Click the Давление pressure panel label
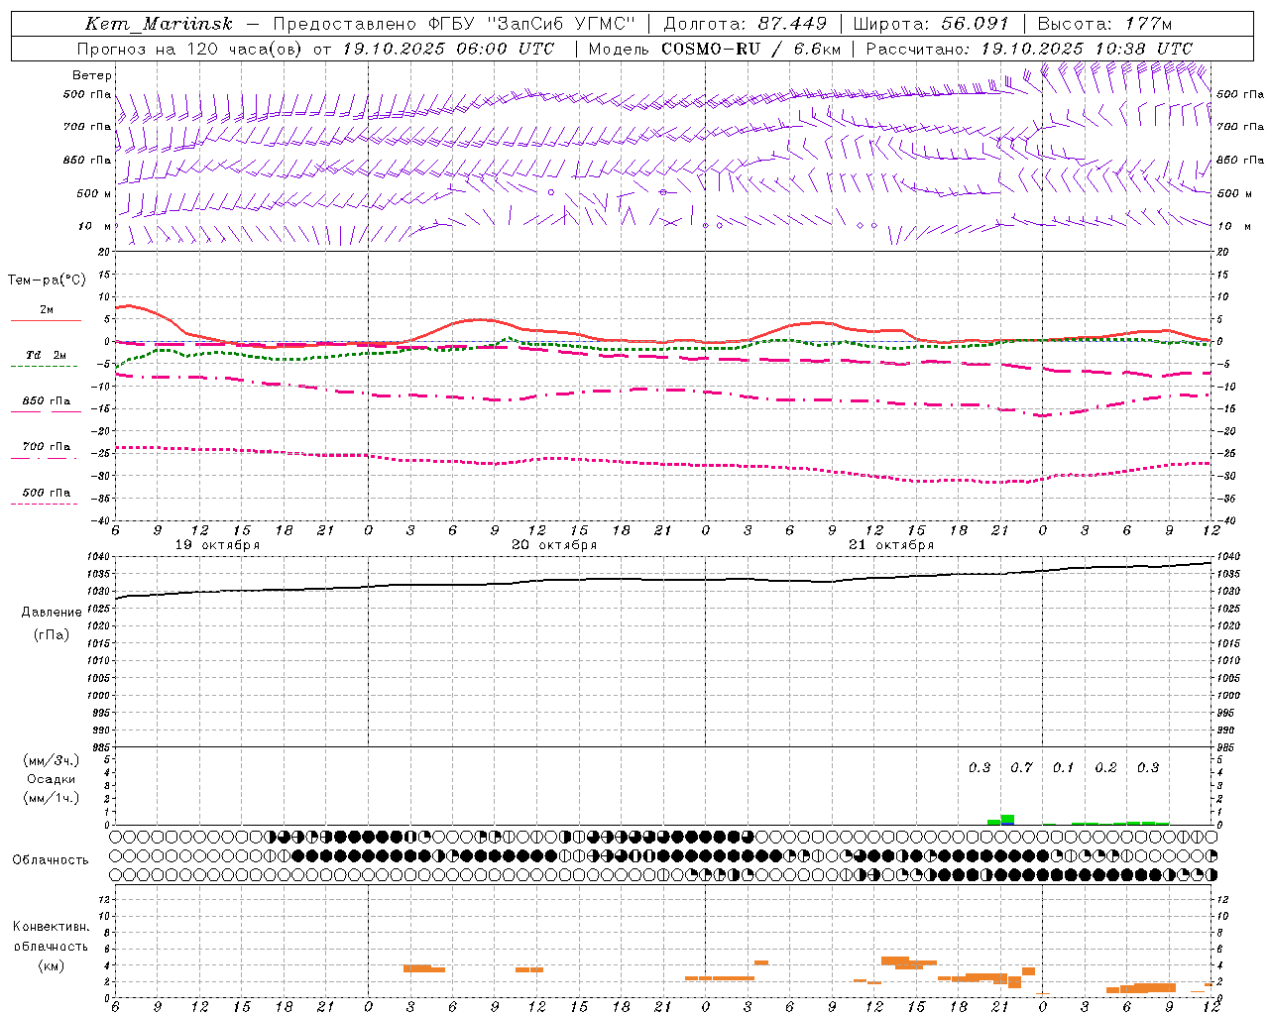Screen dimensions: 1269x1015 [x=52, y=613]
